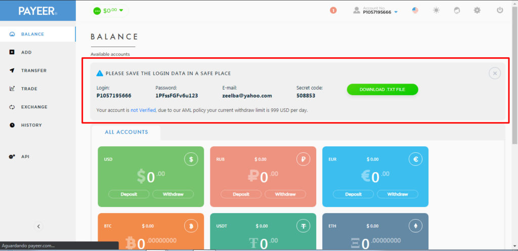Go to the Transfer section
This screenshot has height=251, width=518.
[37, 70]
